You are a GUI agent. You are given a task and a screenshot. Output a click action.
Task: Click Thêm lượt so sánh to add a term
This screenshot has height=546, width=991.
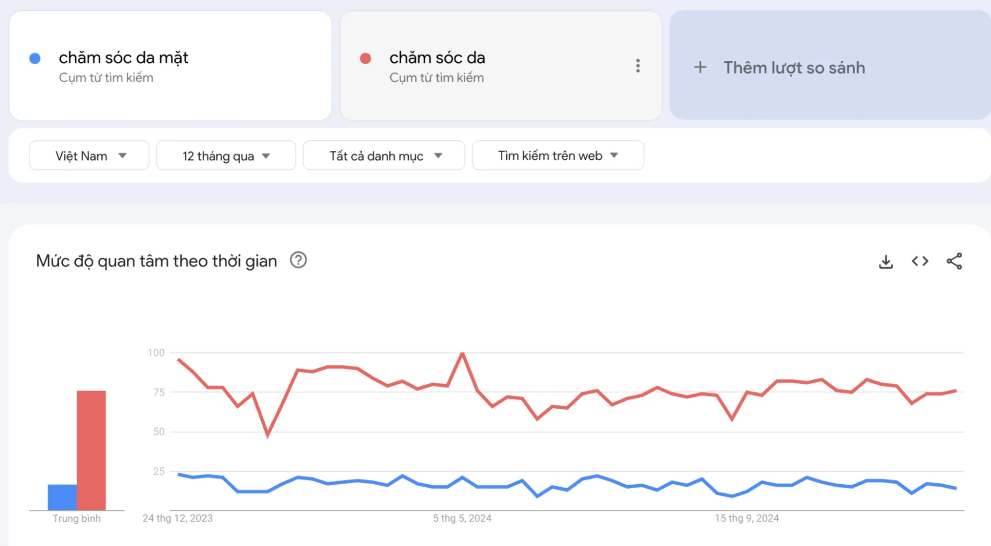click(794, 67)
